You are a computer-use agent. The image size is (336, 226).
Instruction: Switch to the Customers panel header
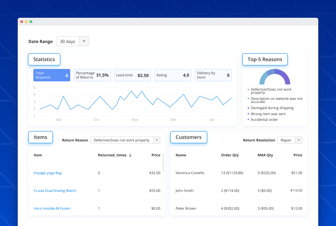pyautogui.click(x=188, y=137)
